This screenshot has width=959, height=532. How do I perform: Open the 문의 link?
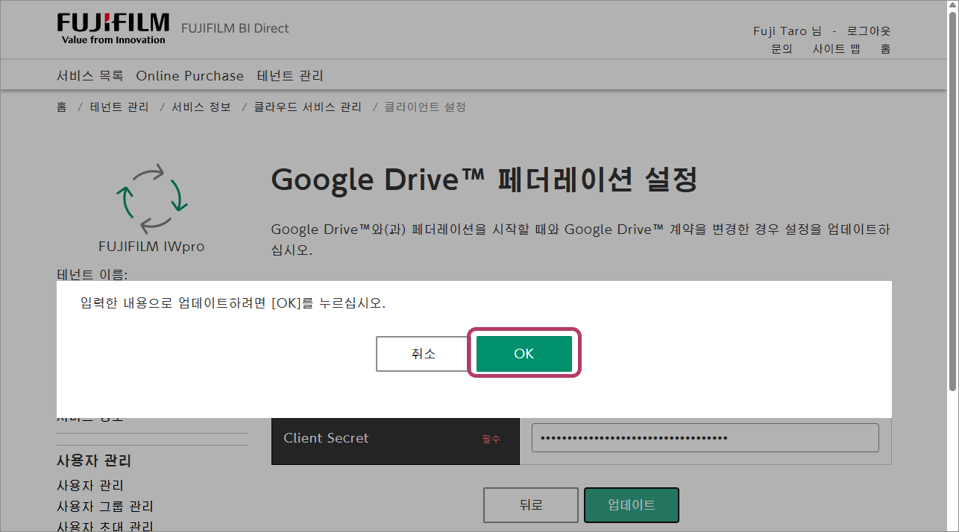pyautogui.click(x=782, y=49)
